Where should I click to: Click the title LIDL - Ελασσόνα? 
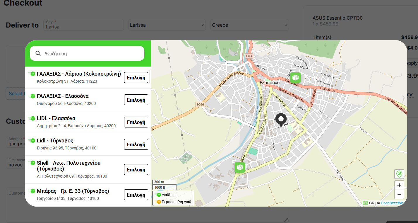point(56,118)
